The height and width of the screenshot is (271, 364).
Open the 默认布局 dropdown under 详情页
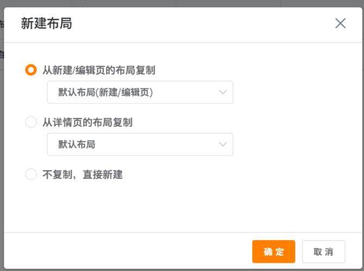140,144
